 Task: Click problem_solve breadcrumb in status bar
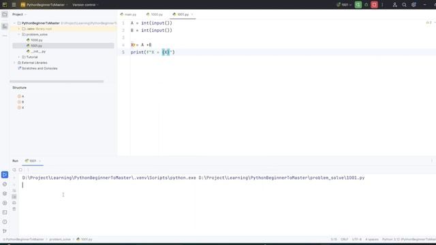[x=60, y=239]
